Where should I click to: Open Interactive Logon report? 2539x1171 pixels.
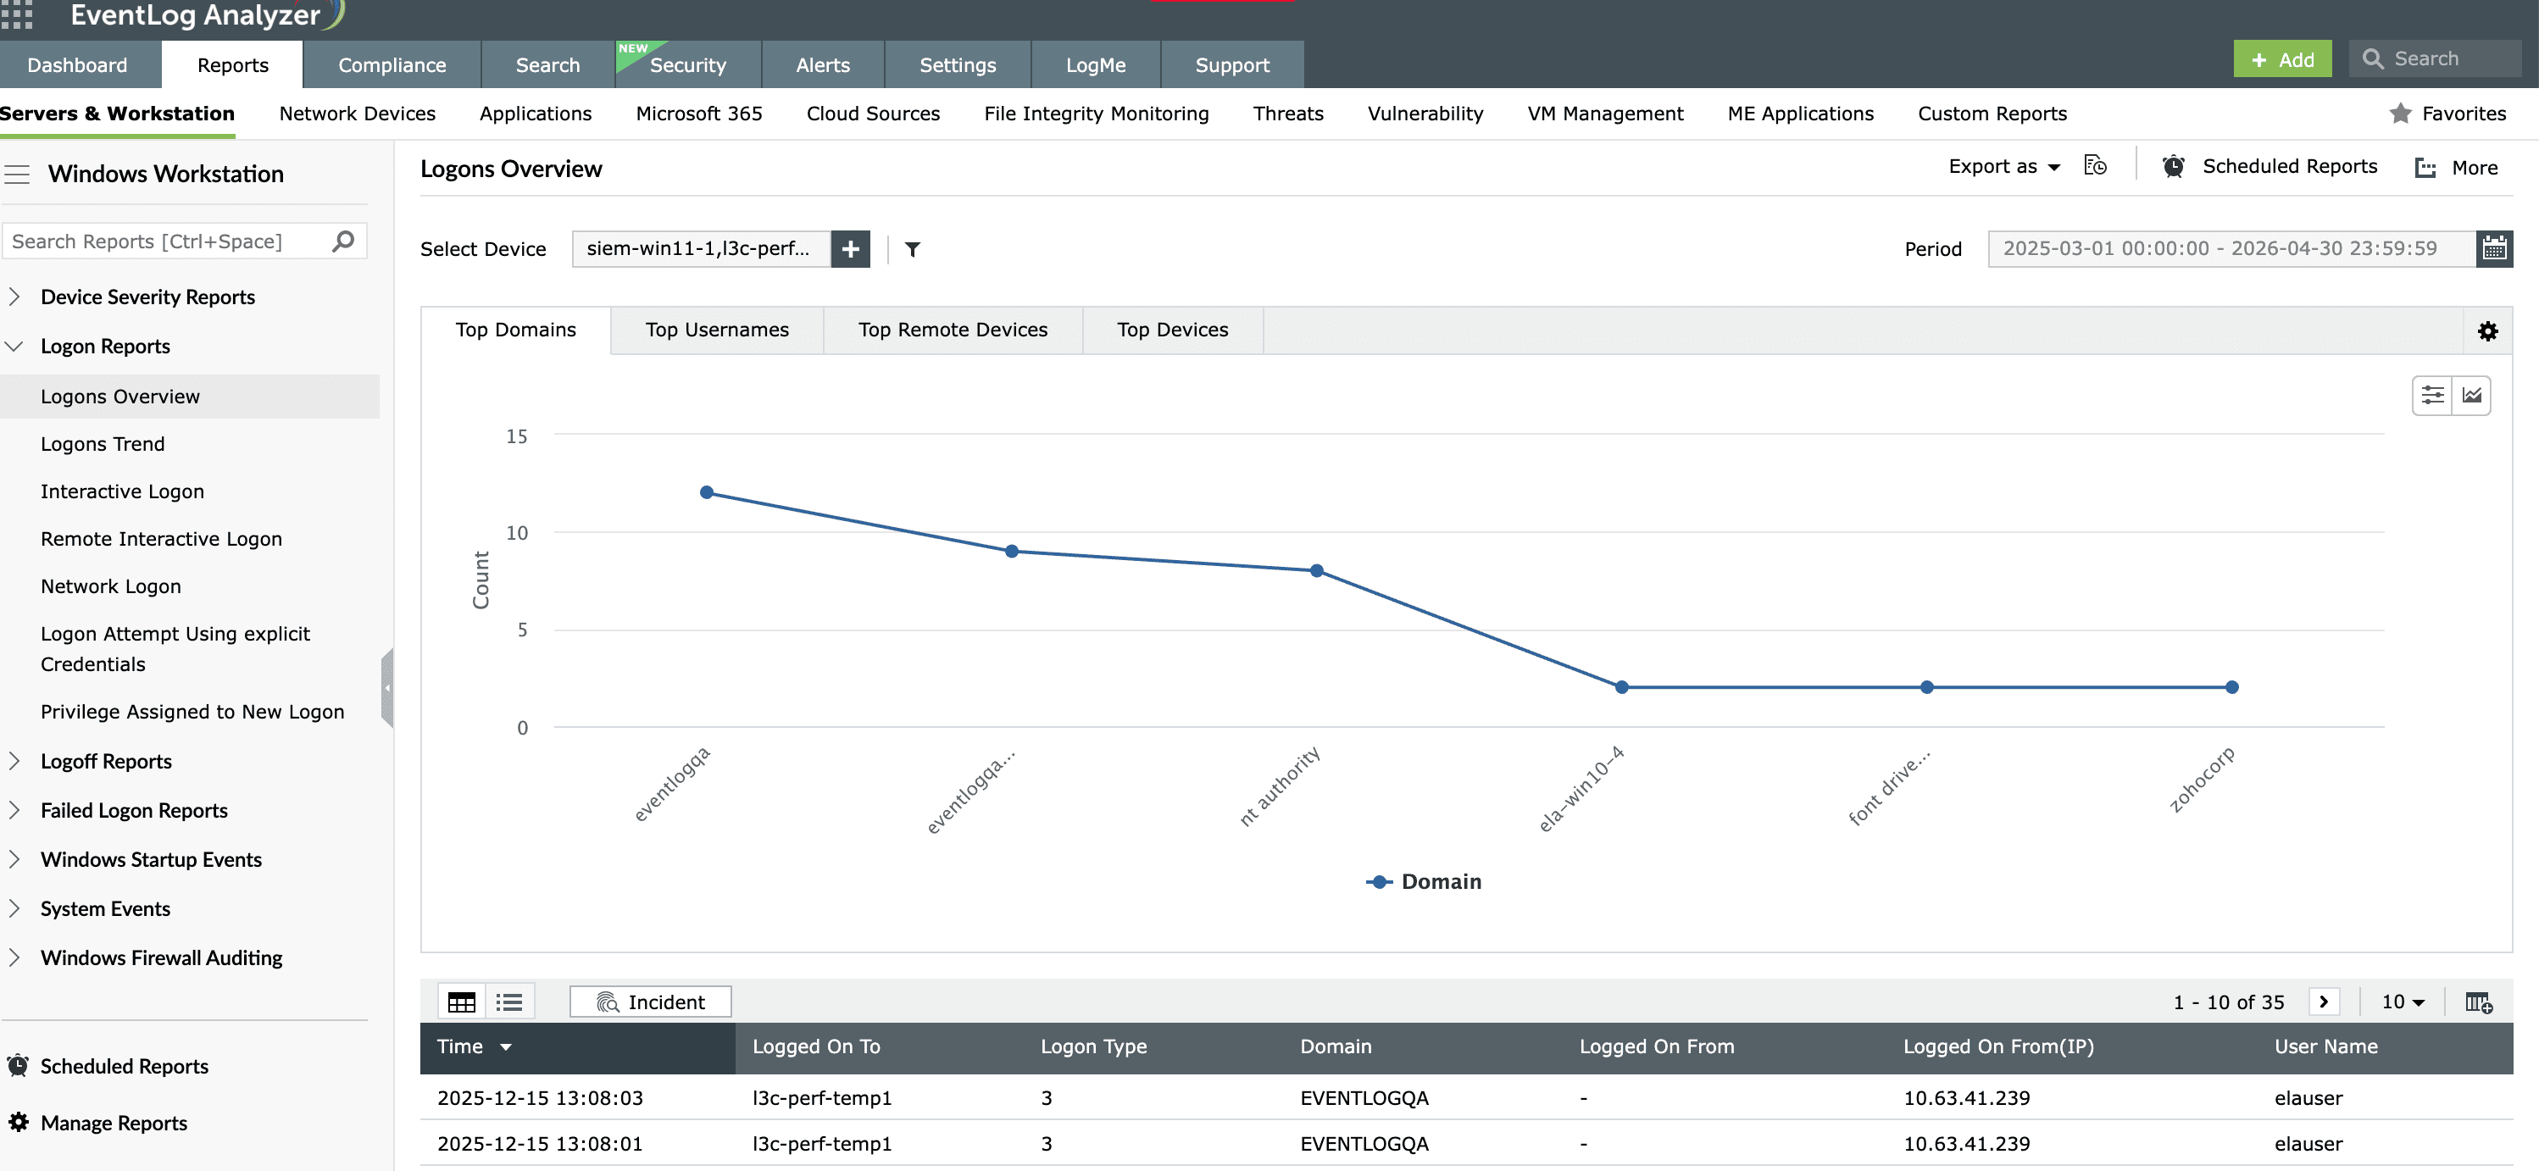[122, 491]
